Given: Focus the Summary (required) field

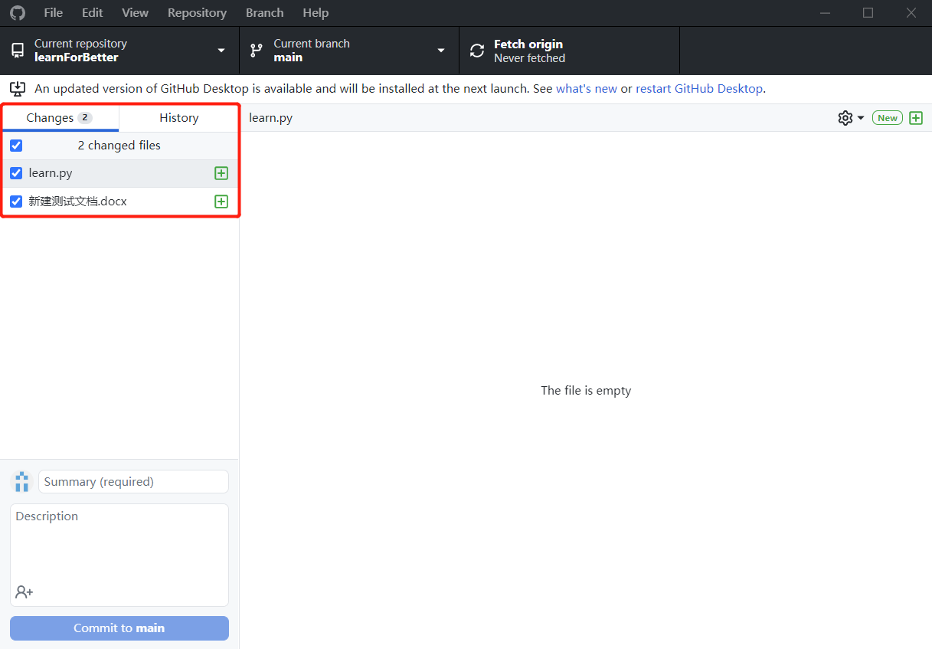Looking at the screenshot, I should 133,482.
